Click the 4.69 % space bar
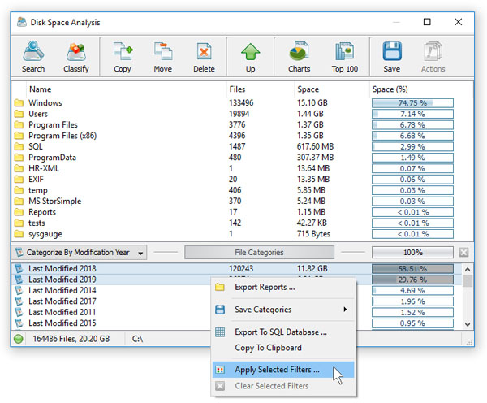This screenshot has height=403, width=487. [412, 290]
